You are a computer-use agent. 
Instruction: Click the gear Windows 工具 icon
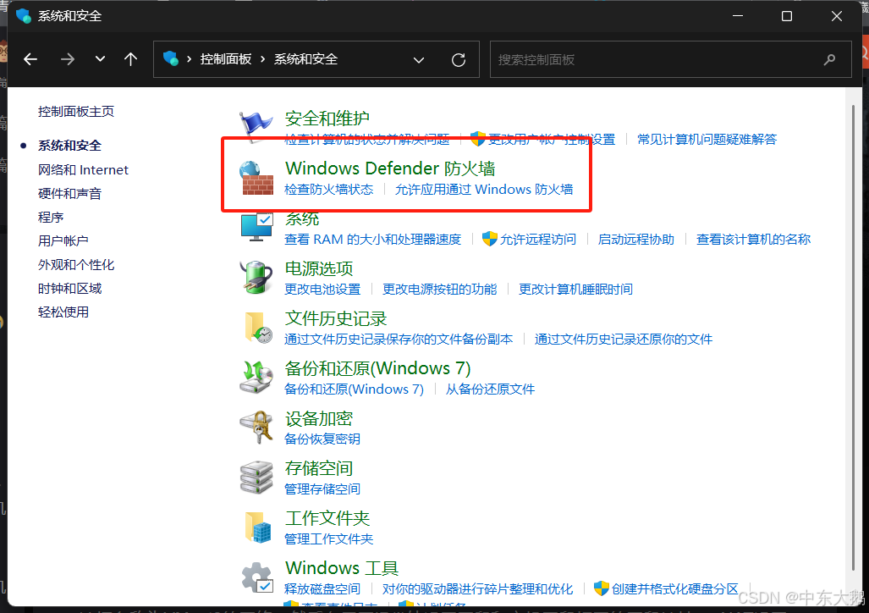click(x=257, y=577)
